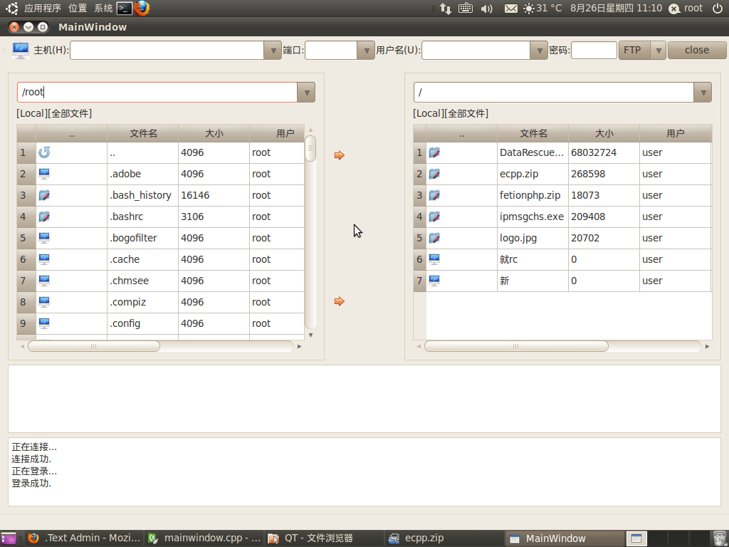
Task: Click the parent directory icon in row 1
Action: pos(44,152)
